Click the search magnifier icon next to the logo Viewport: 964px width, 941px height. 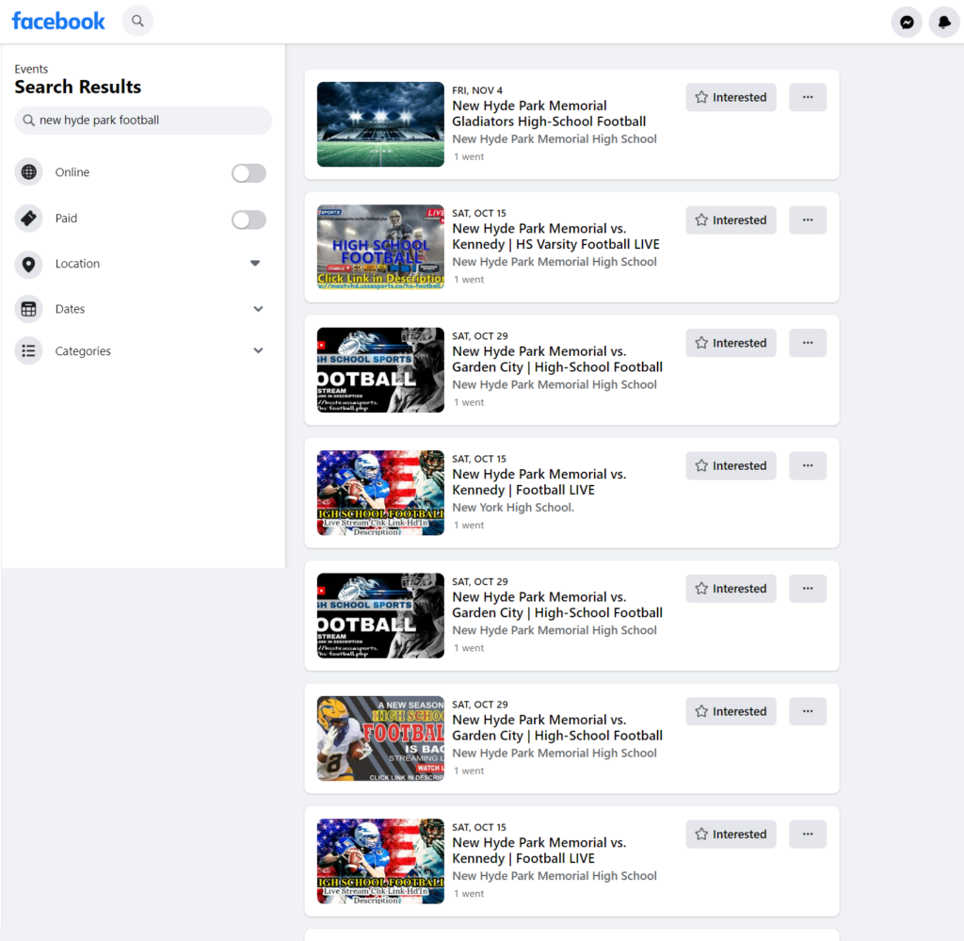(137, 20)
